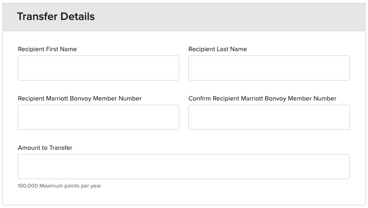Select the text box above the maximum points note
The height and width of the screenshot is (208, 368).
(x=183, y=167)
